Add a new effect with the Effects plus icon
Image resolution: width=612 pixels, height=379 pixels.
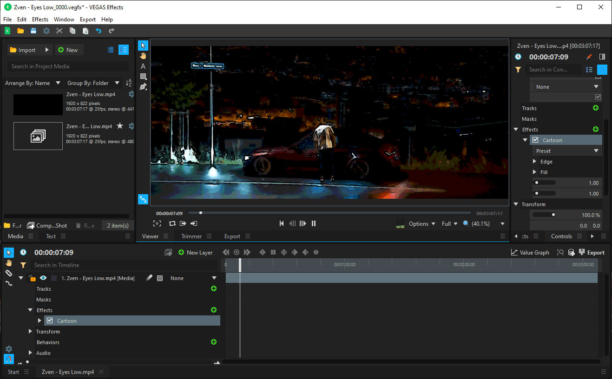(213, 310)
